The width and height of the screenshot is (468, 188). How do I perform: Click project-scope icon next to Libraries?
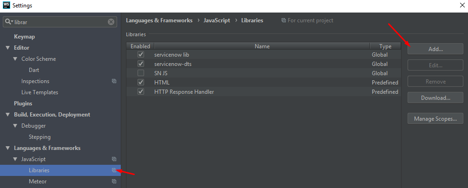point(114,170)
